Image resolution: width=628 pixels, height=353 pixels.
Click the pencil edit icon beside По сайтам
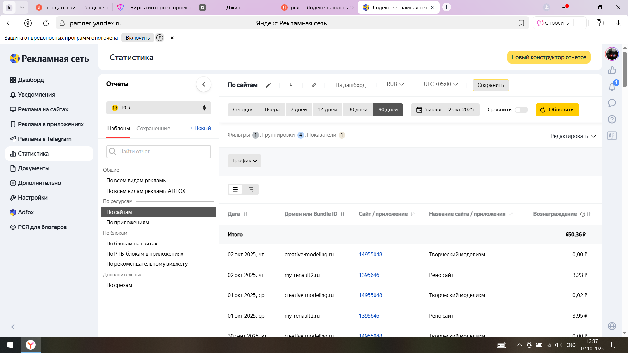[x=268, y=85]
